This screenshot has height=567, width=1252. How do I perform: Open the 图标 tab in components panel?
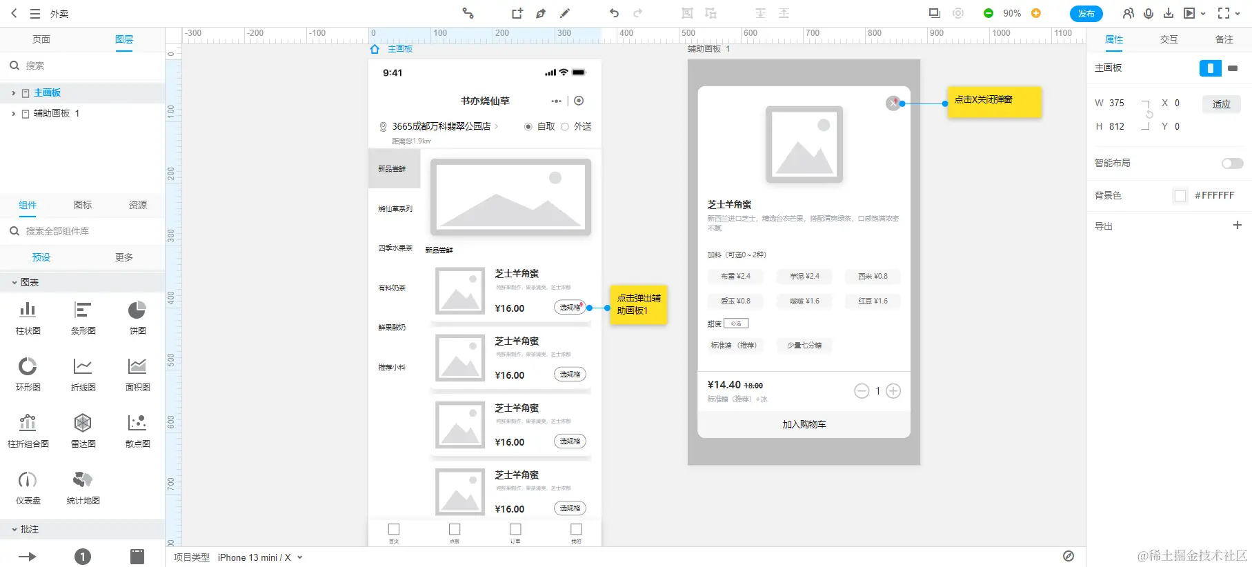(83, 205)
